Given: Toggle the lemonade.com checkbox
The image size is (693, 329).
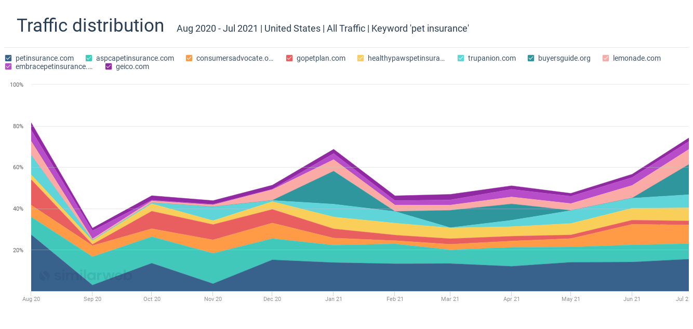Looking at the screenshot, I should (606, 58).
